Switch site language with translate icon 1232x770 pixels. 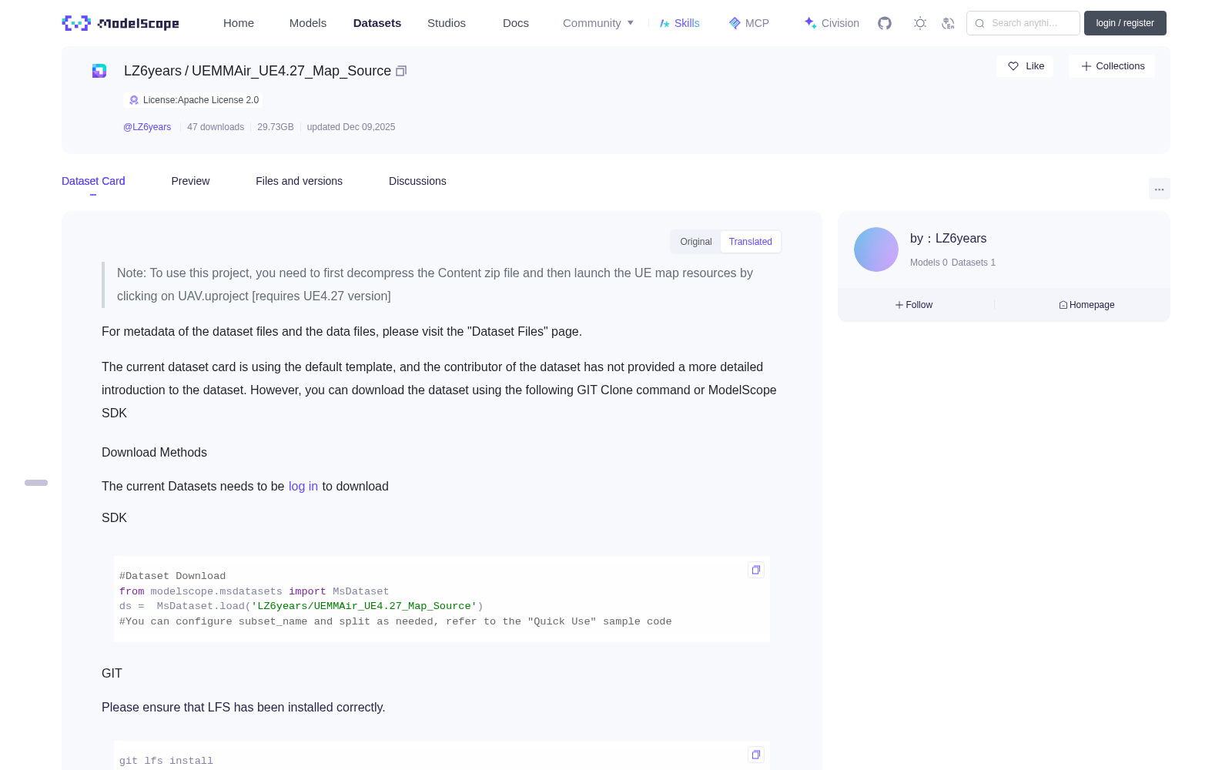948,23
